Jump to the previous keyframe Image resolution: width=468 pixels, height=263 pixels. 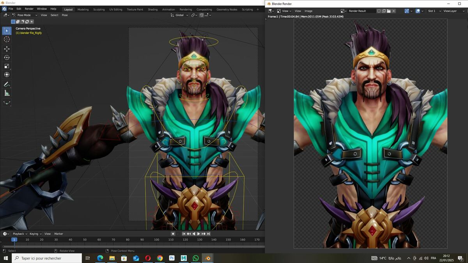189,234
